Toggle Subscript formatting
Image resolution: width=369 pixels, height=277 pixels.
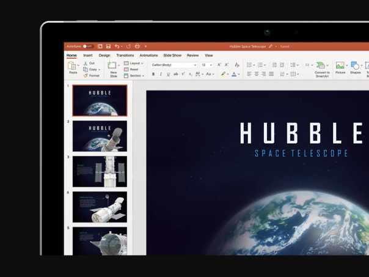coord(191,75)
